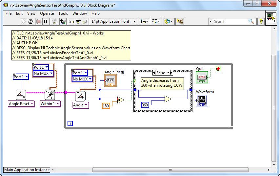The image size is (280, 176).
Task: Click the Step Into button
Action: tap(71, 22)
